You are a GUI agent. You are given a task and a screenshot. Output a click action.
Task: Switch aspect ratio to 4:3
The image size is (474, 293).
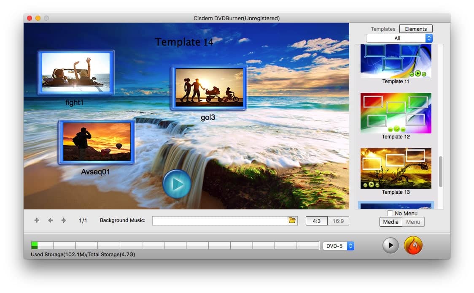click(x=316, y=221)
